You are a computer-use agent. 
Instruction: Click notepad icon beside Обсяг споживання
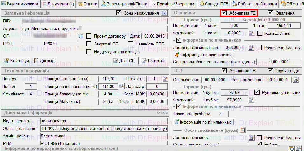click(243, 130)
